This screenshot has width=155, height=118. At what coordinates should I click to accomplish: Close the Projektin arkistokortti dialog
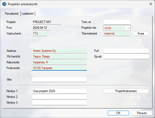pos(151,4)
